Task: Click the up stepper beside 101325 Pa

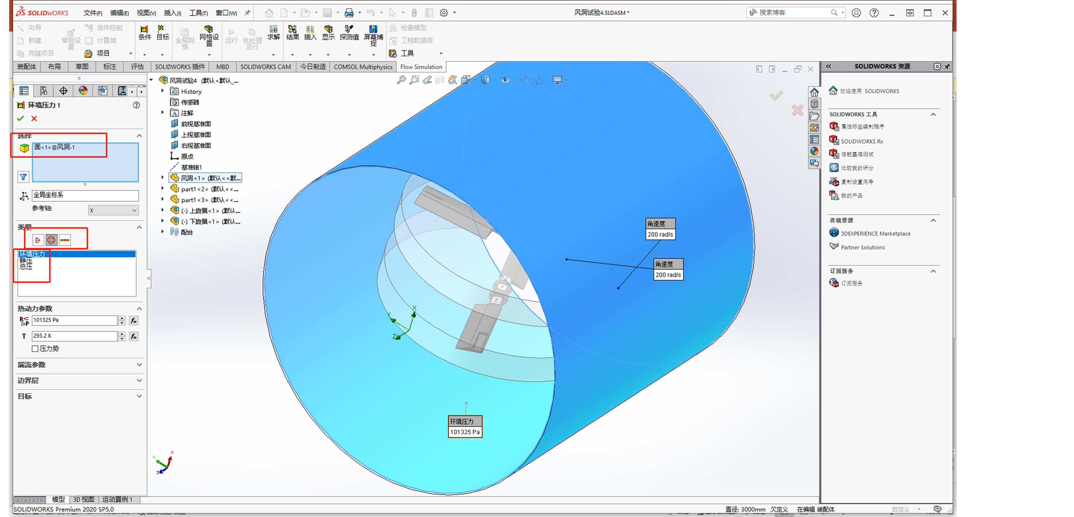Action: point(122,318)
